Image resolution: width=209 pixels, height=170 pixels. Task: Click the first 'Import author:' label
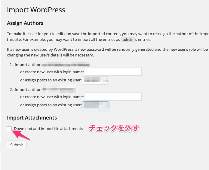click(28, 65)
